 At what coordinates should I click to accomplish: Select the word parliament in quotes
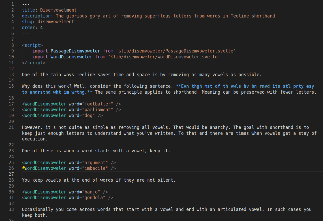point(98,109)
